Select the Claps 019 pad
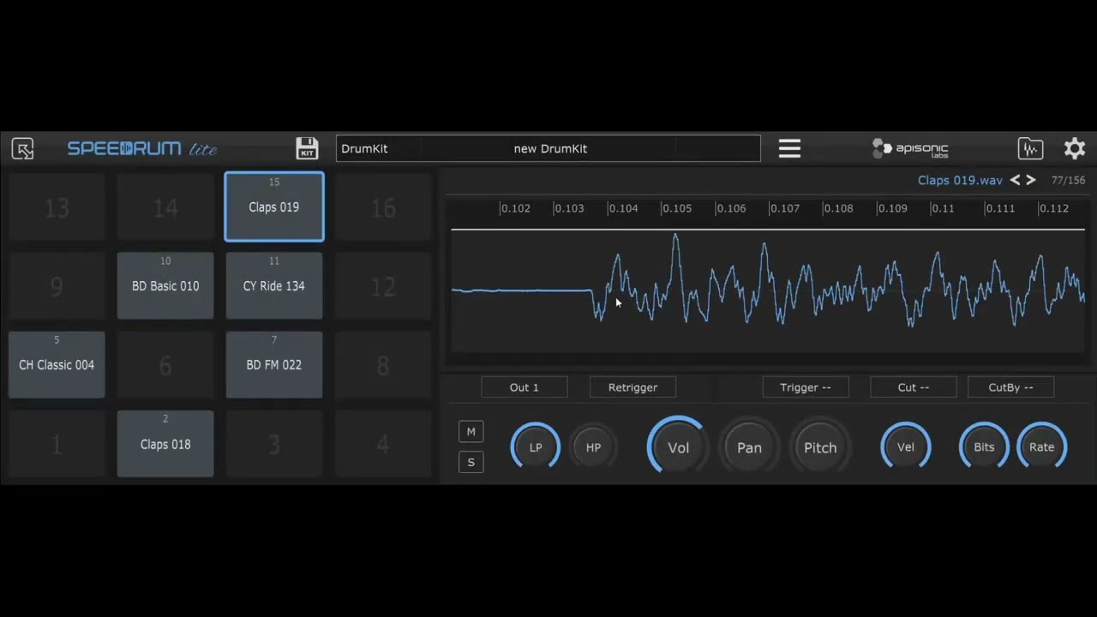The width and height of the screenshot is (1097, 617). pos(274,207)
